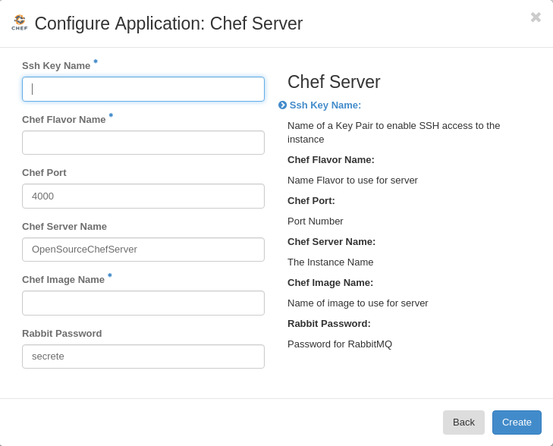553x446 pixels.
Task: Select the highlighted Ssh Key Name help link
Action: pyautogui.click(x=325, y=105)
